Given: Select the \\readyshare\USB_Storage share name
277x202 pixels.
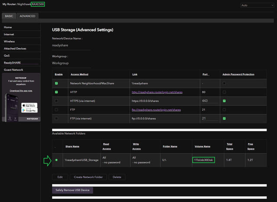Looking at the screenshot, I should tap(82, 160).
